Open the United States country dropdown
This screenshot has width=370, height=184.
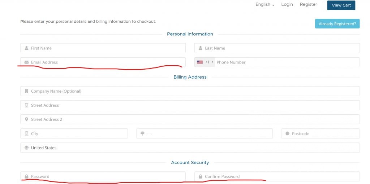coord(190,148)
